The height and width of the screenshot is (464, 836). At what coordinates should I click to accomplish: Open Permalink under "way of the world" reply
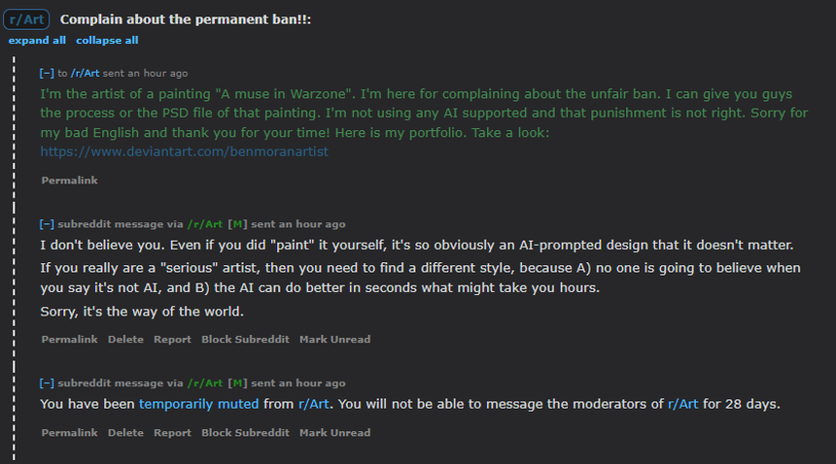pos(69,340)
